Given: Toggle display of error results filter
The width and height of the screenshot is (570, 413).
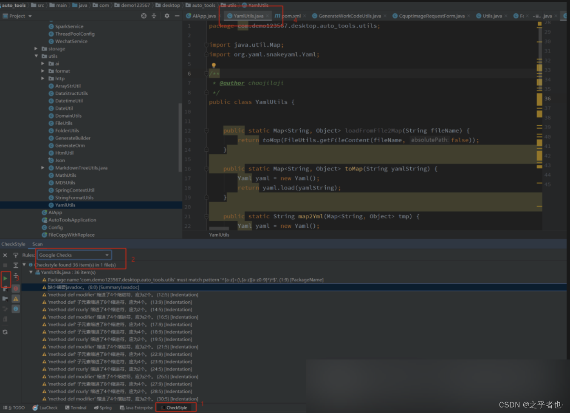Looking at the screenshot, I should click(16, 289).
